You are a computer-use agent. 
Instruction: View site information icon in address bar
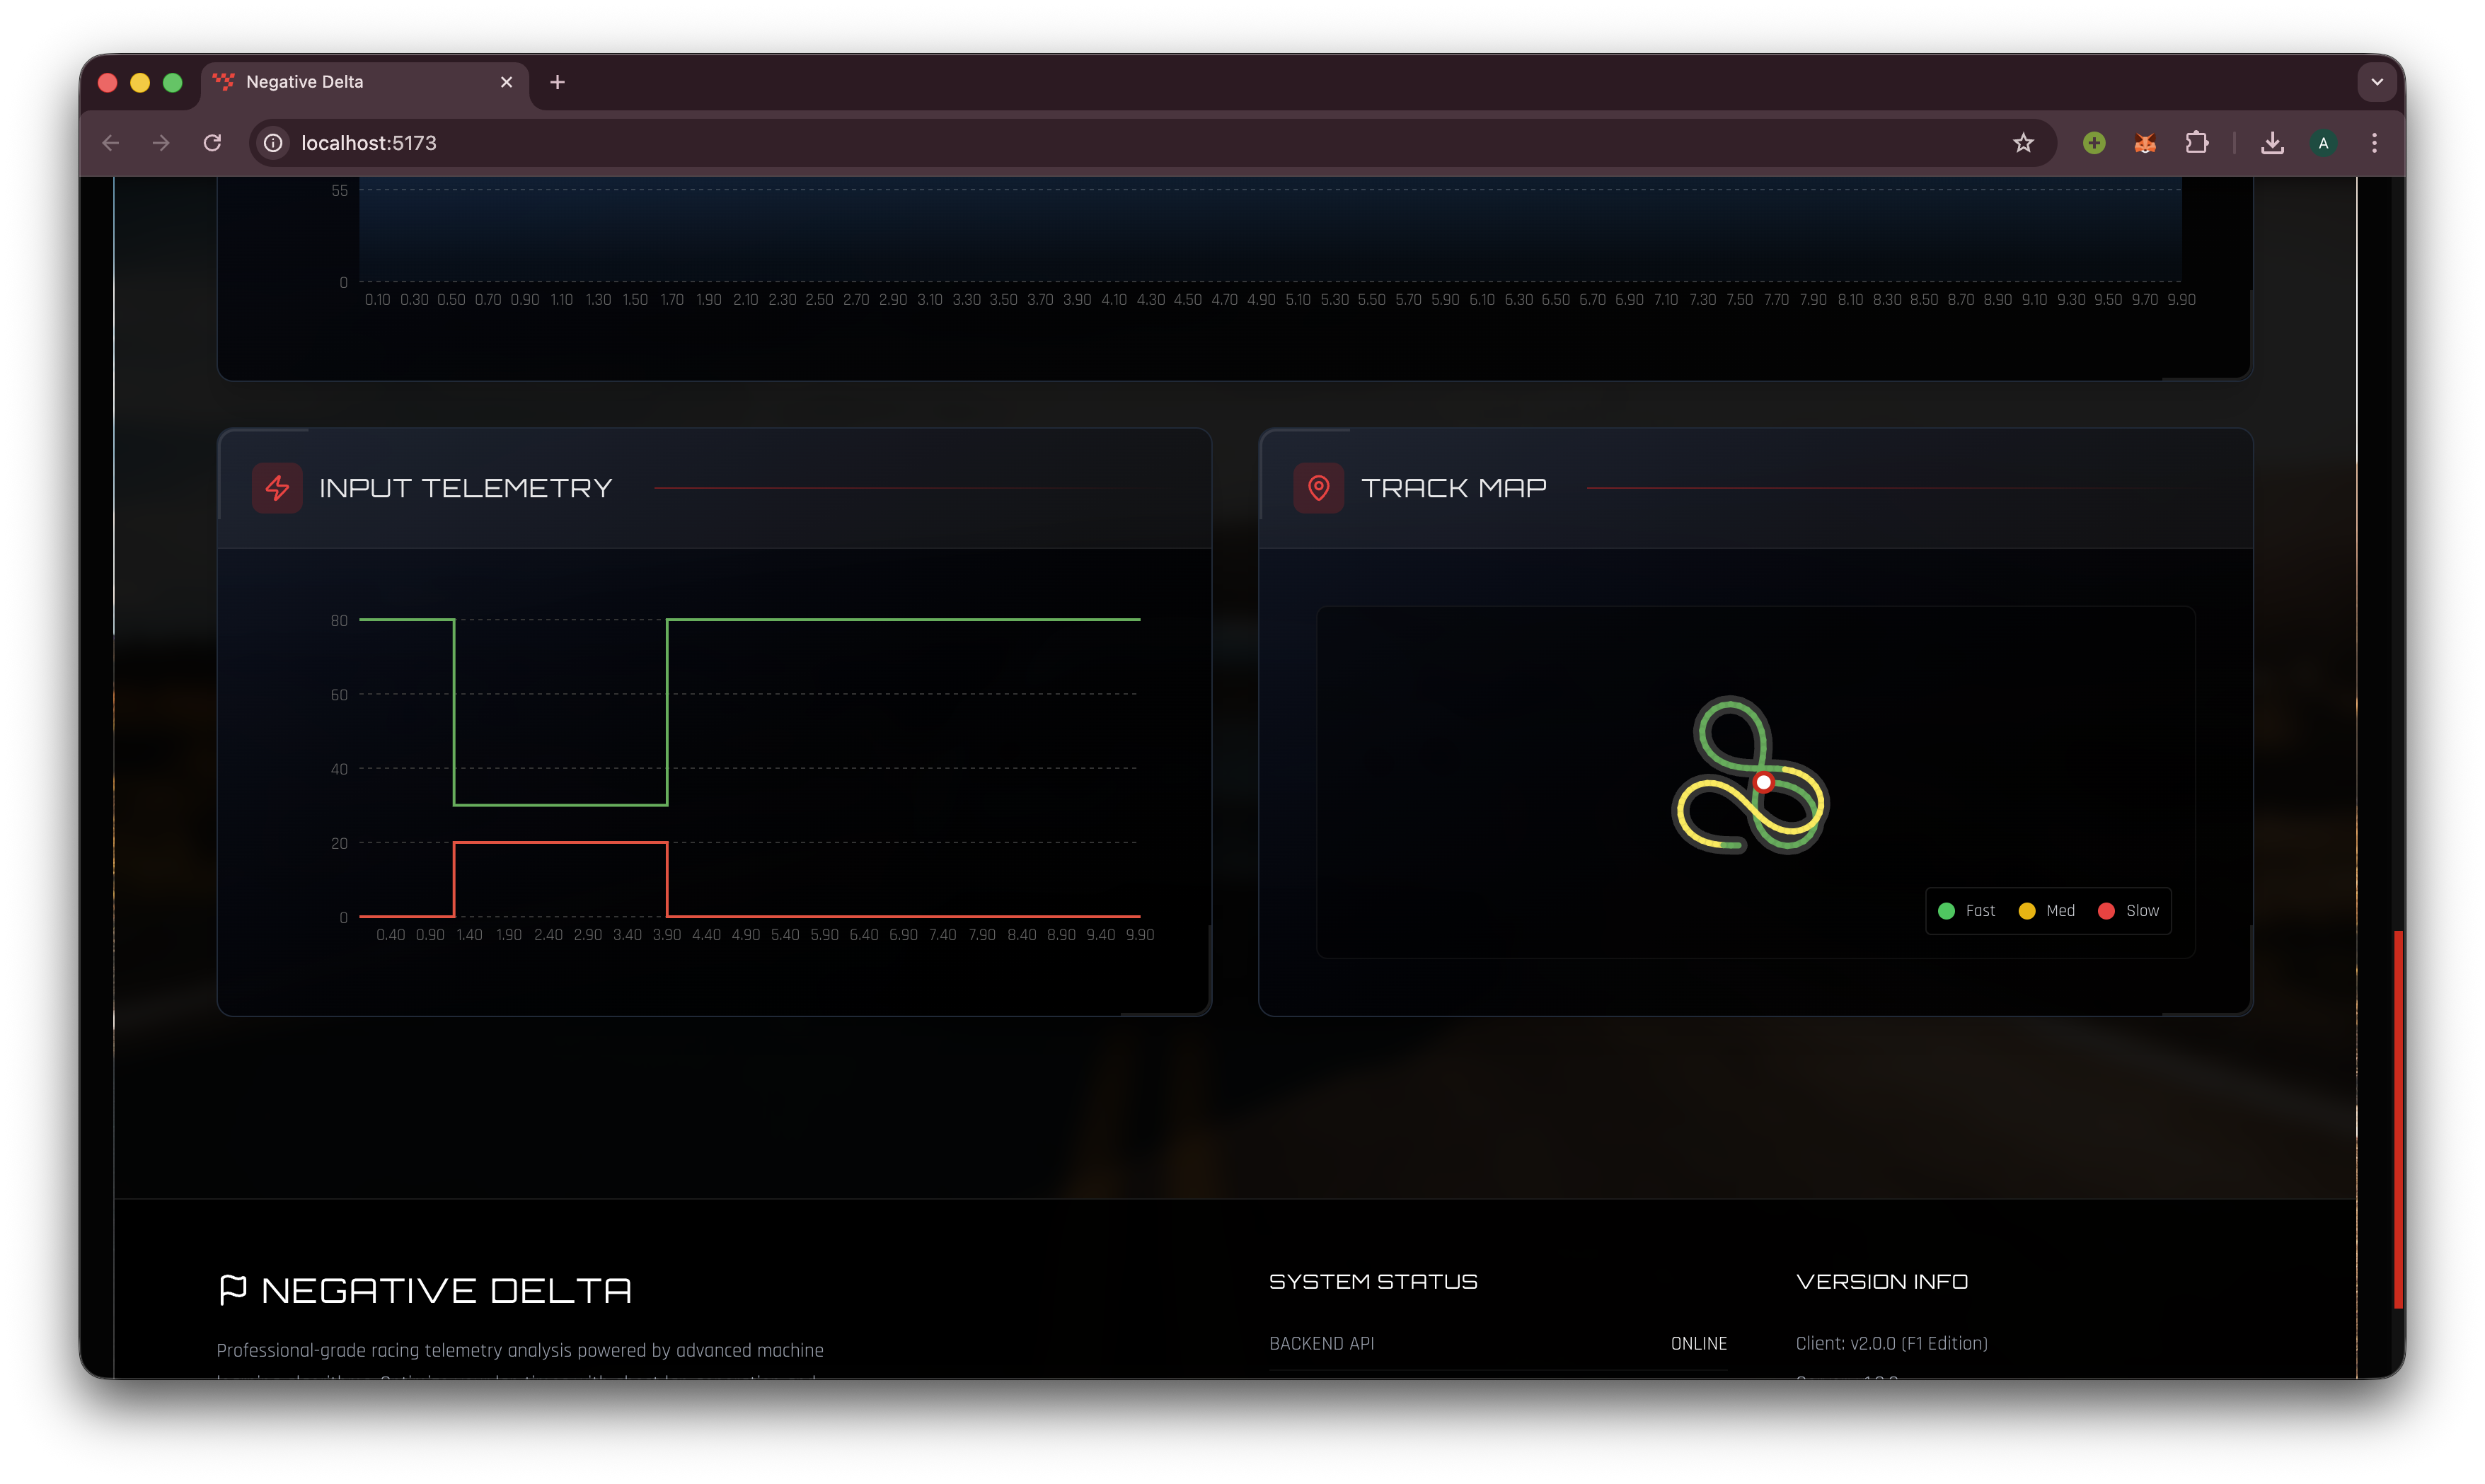[273, 143]
